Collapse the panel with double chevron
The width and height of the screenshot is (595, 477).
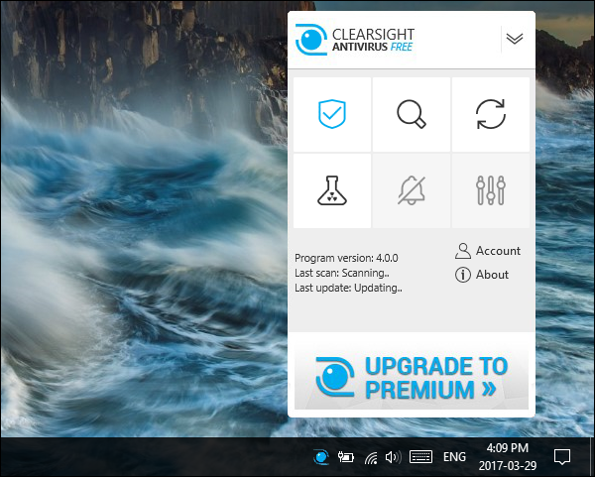pyautogui.click(x=515, y=39)
